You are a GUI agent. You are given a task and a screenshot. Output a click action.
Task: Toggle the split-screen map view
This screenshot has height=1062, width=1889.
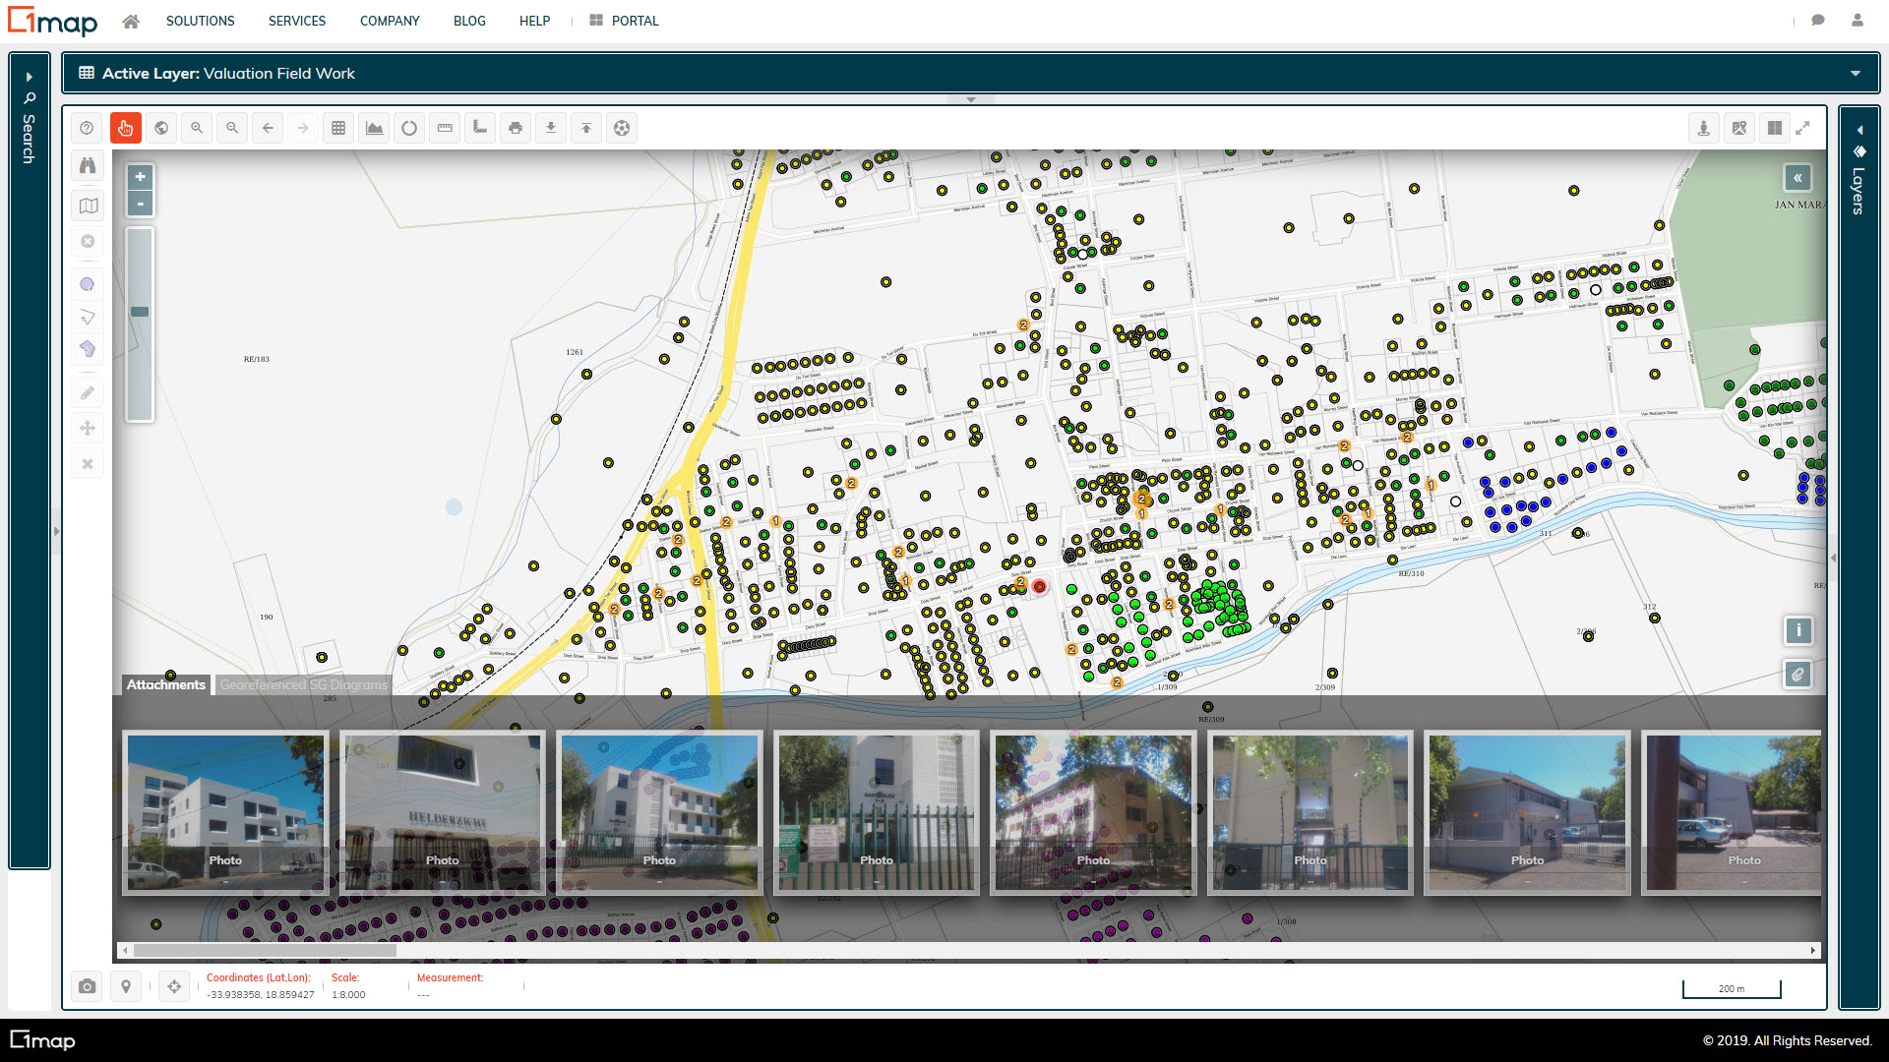point(1775,128)
